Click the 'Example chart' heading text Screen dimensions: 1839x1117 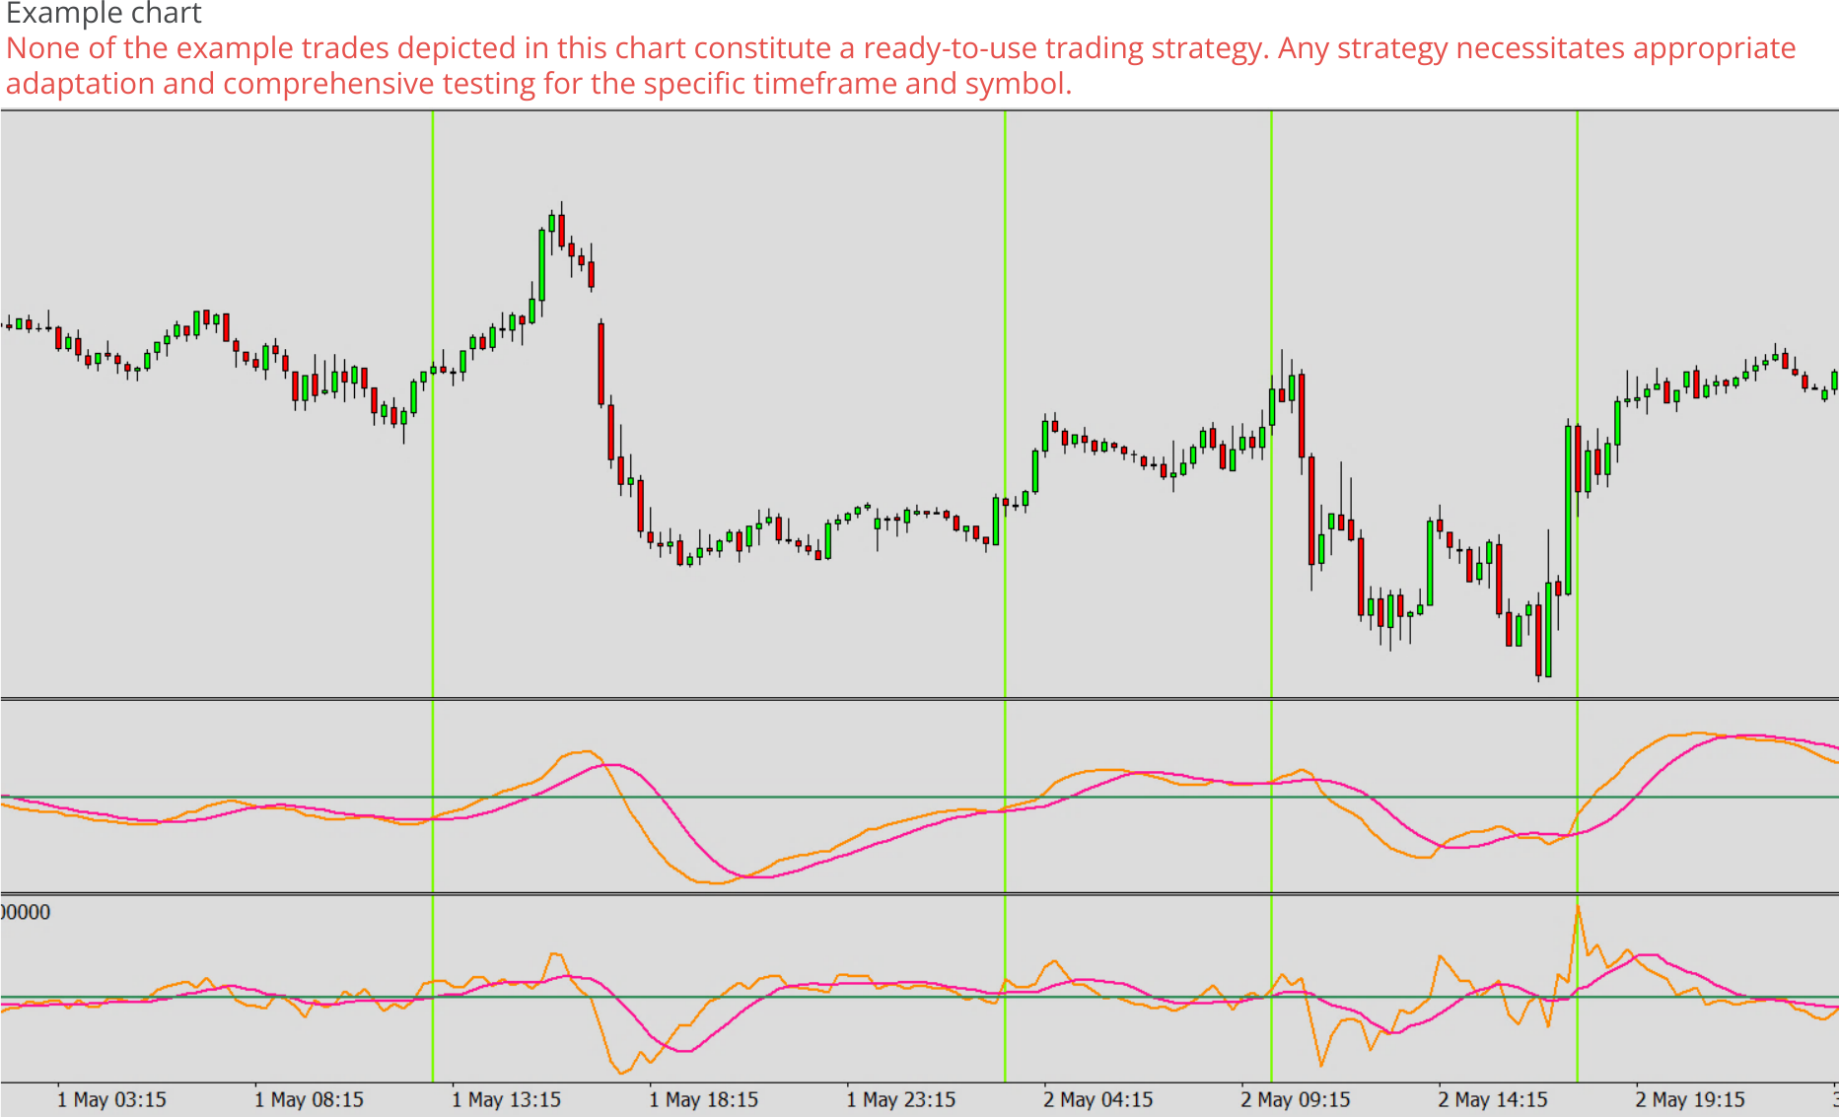[104, 13]
